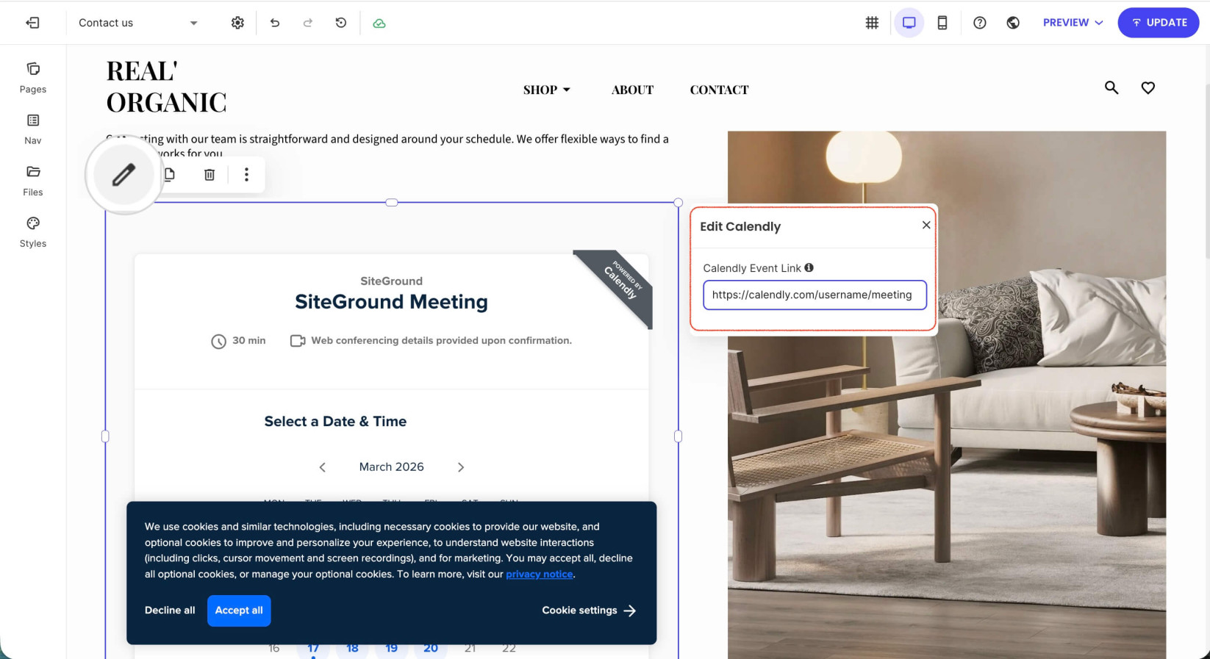Screen dimensions: 1210x659
Task: Switch to desktop view icon
Action: pyautogui.click(x=909, y=23)
